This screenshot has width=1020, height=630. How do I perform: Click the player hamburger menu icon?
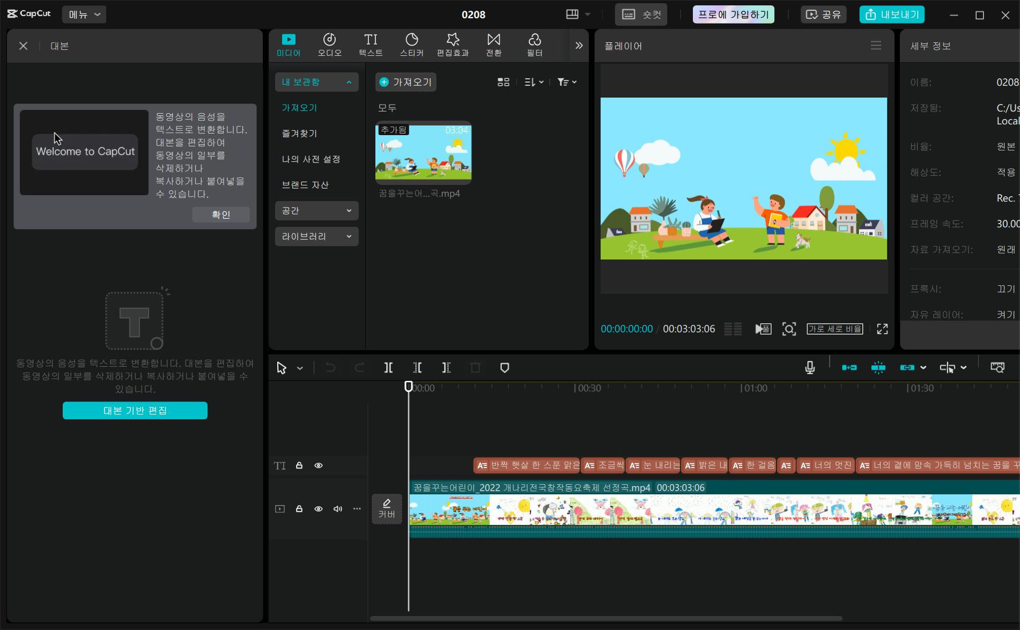(x=876, y=46)
